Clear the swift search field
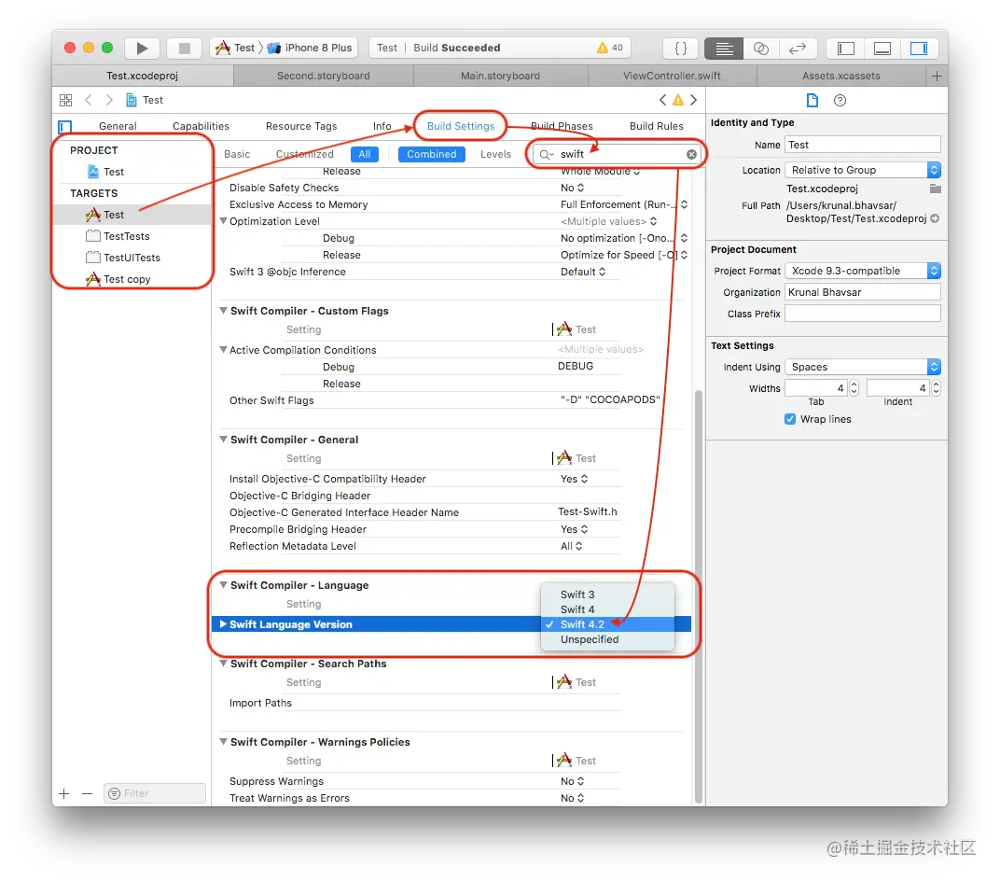 [x=691, y=154]
